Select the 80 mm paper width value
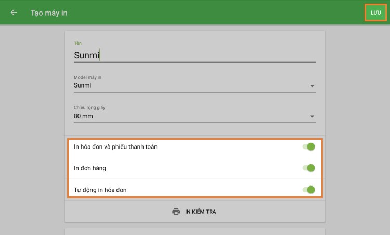 pyautogui.click(x=83, y=116)
